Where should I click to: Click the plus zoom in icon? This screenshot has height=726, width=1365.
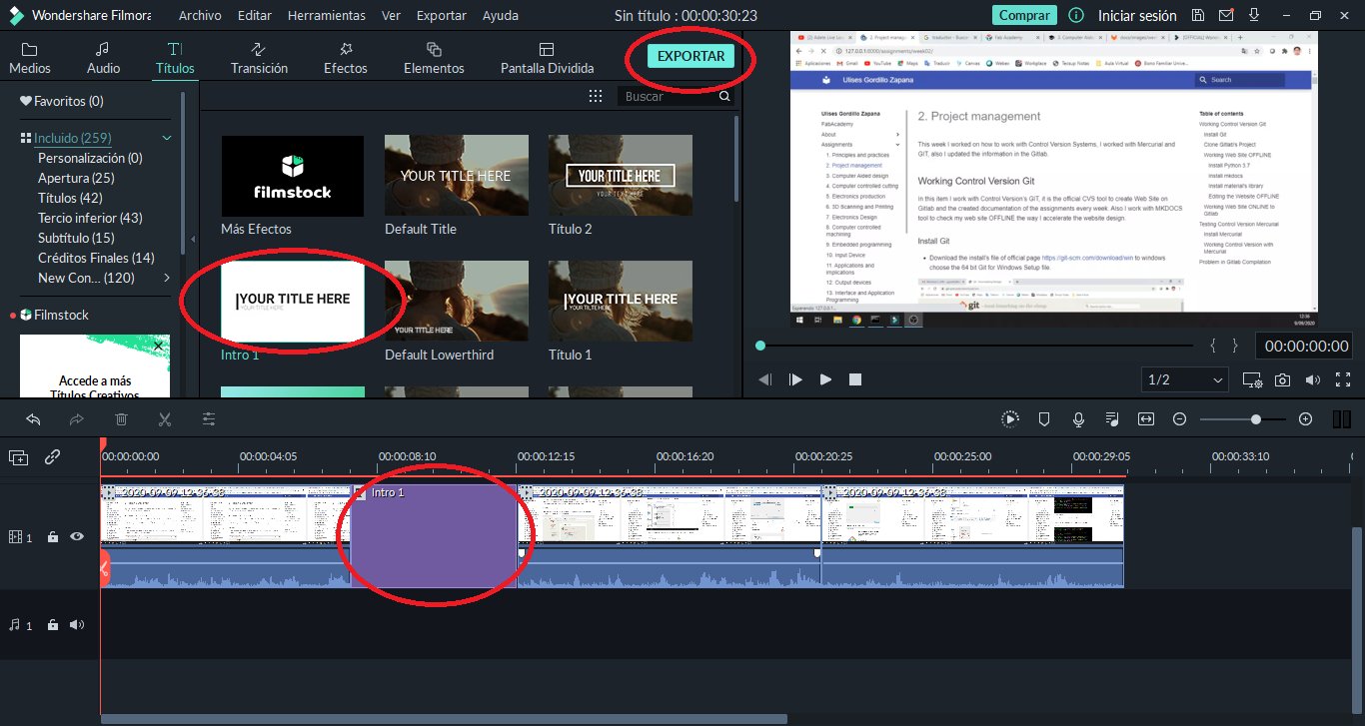1305,419
